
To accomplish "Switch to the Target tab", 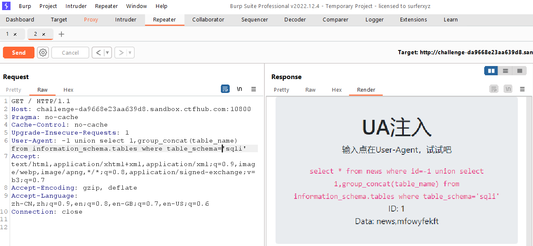I will point(59,20).
